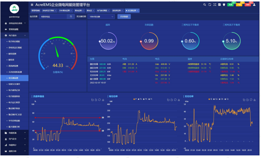261x158 pixels.
Task: Open the yellow alarm badge button
Action: (x=239, y=4)
